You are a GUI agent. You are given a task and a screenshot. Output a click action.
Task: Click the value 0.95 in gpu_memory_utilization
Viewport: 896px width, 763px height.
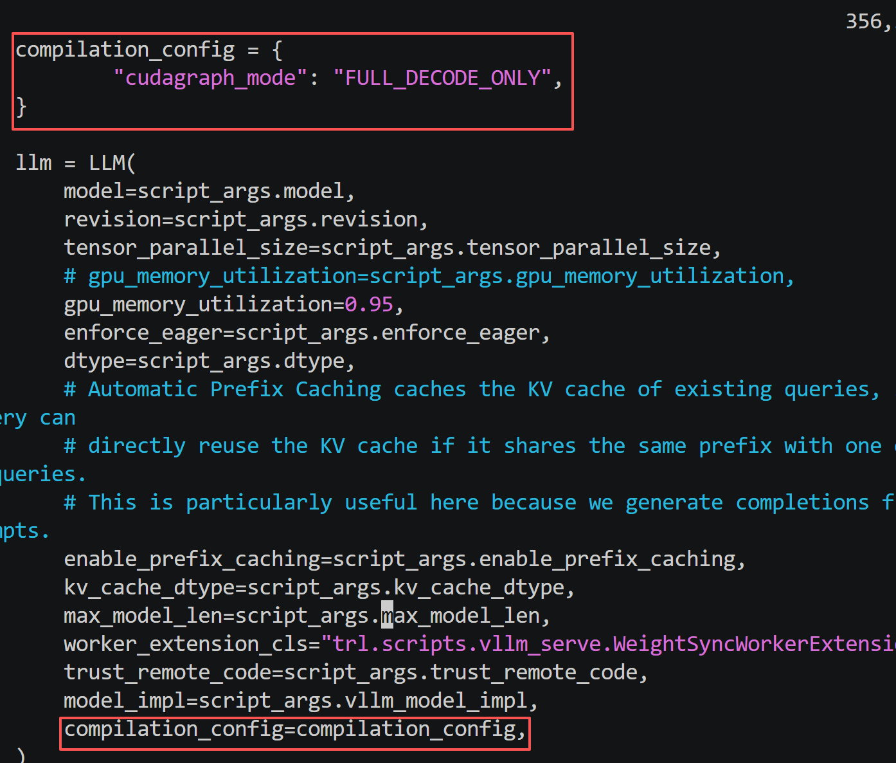tap(368, 304)
